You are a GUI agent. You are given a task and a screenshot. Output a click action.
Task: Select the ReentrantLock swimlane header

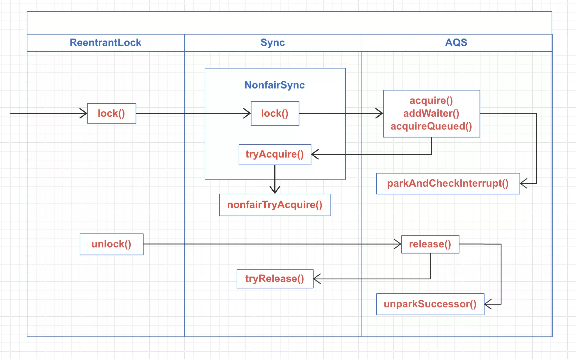pyautogui.click(x=106, y=43)
